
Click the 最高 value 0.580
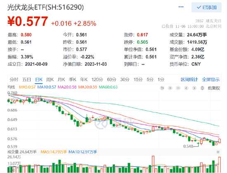[26, 35]
